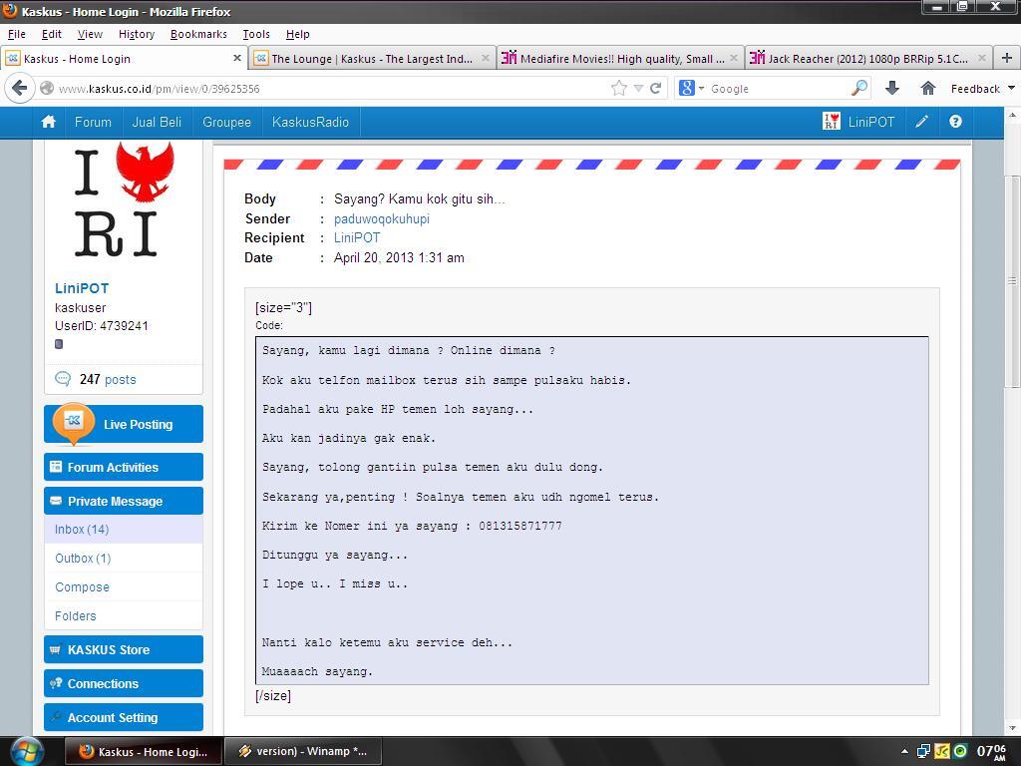The image size is (1021, 766).
Task: Open the File menu
Action: point(16,34)
